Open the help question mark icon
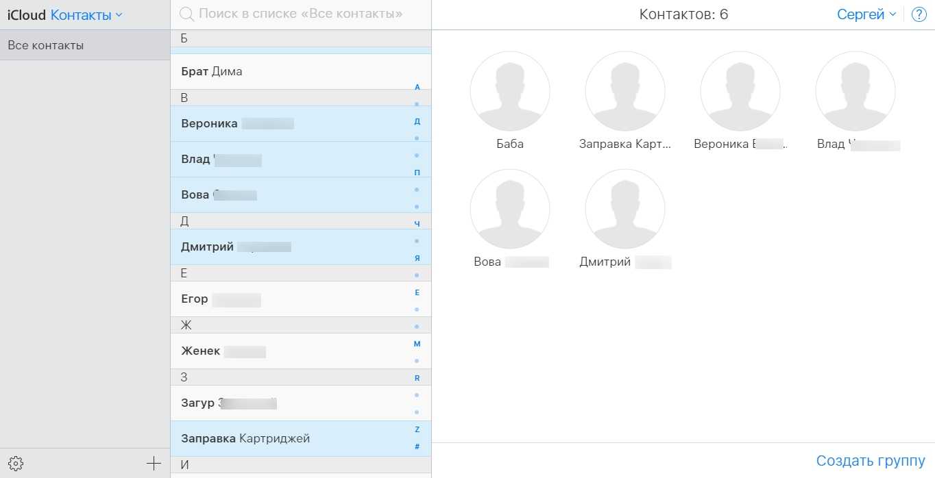The width and height of the screenshot is (935, 478). [x=919, y=14]
